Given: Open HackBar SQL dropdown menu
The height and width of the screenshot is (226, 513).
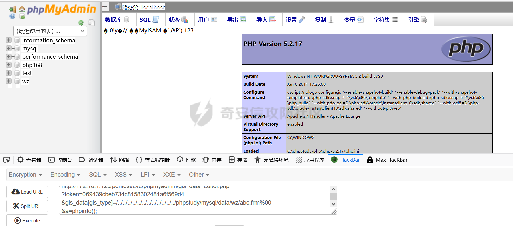Looking at the screenshot, I should pos(98,175).
